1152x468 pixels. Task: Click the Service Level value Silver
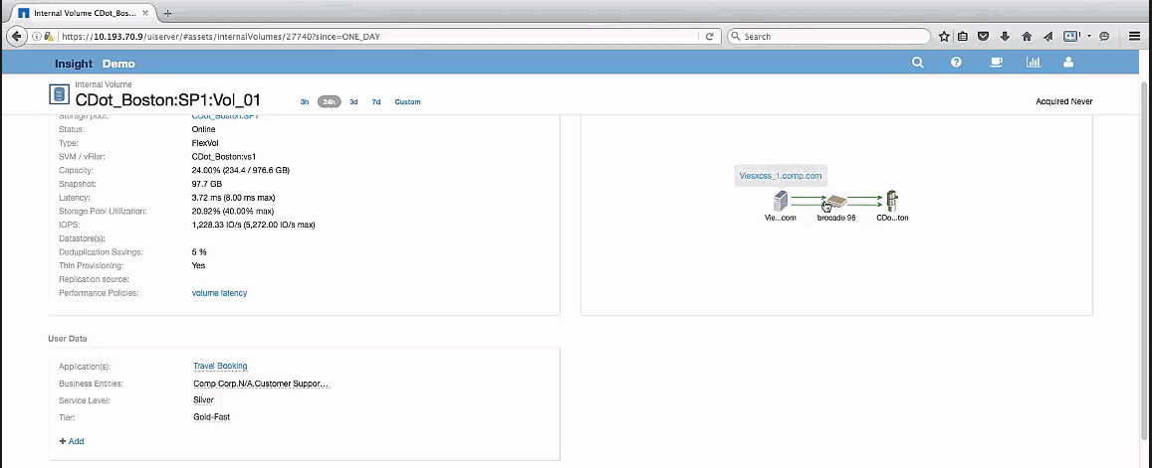(x=203, y=400)
